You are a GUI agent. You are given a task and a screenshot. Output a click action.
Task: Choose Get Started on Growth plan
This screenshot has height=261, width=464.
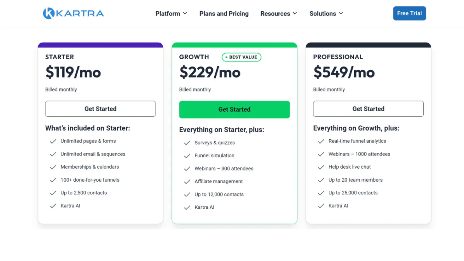coord(234,109)
